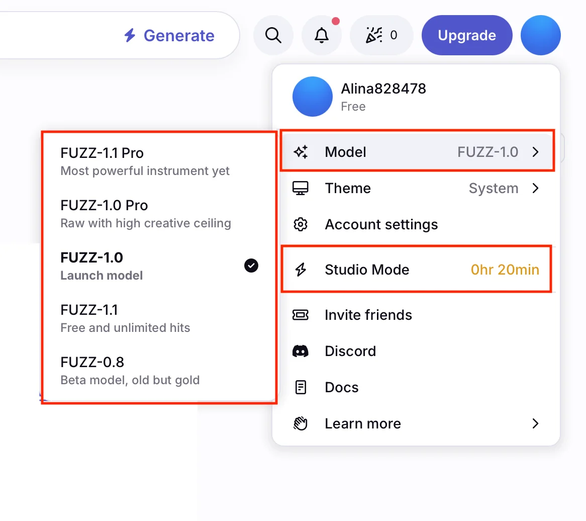Image resolution: width=586 pixels, height=521 pixels.
Task: Expand the Theme submenu chevron
Action: pyautogui.click(x=536, y=188)
